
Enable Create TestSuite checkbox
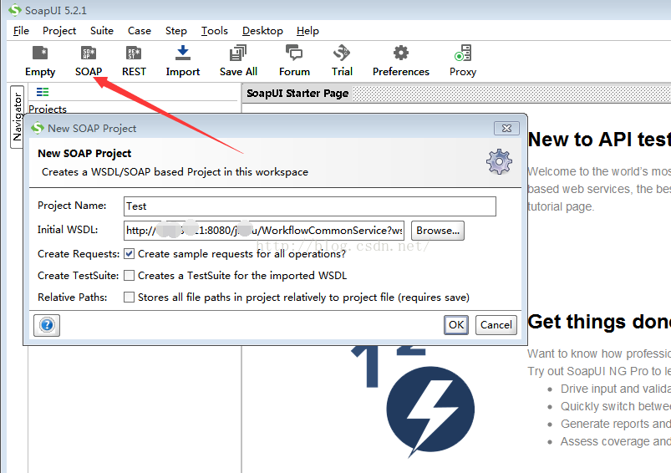point(129,275)
